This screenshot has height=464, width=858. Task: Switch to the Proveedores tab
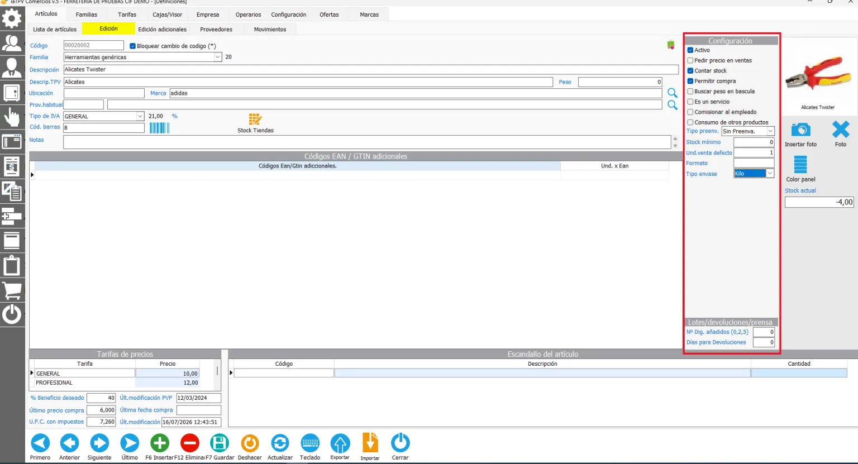point(216,30)
